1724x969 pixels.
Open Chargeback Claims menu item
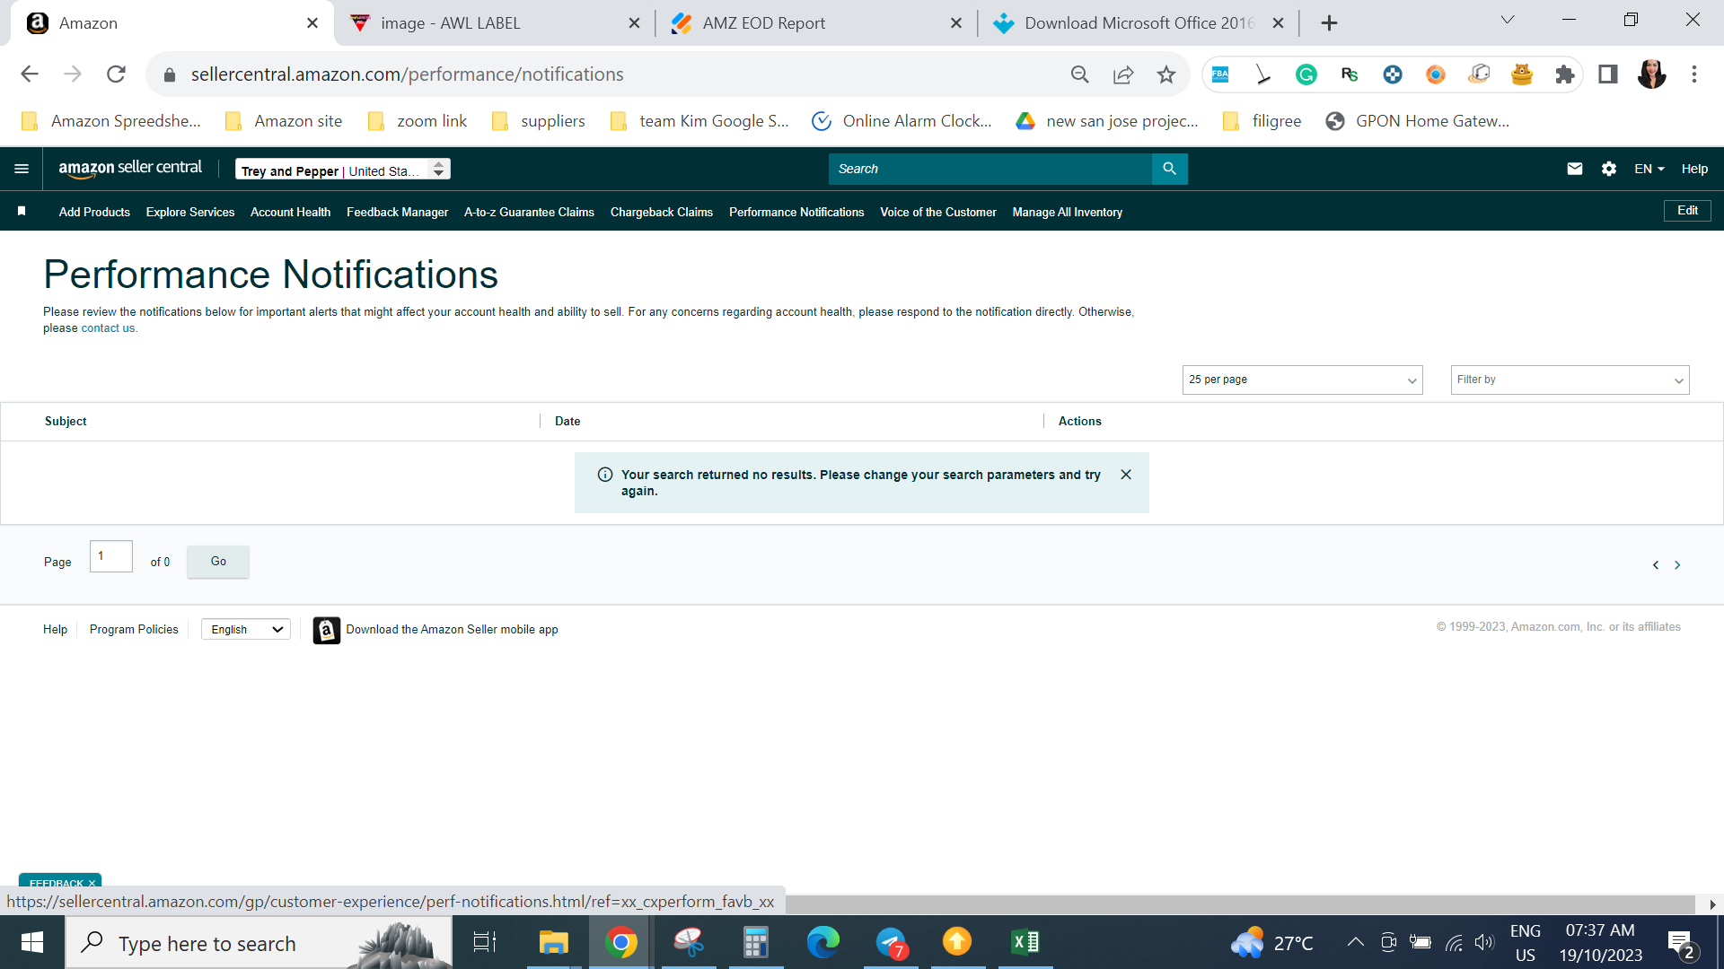pos(662,213)
